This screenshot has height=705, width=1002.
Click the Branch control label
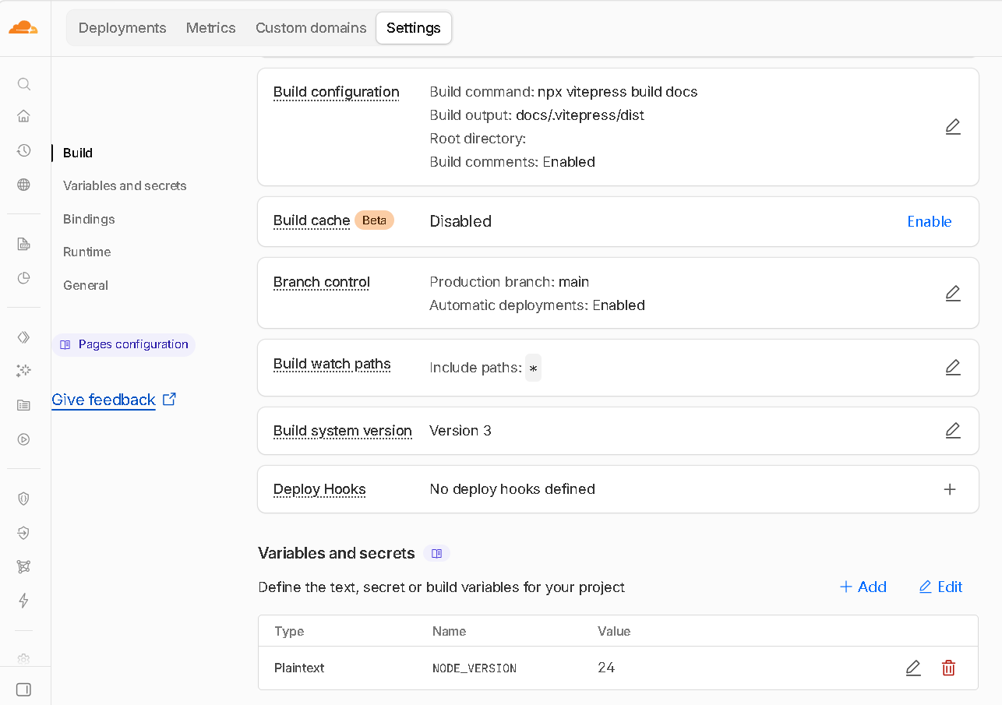[322, 282]
